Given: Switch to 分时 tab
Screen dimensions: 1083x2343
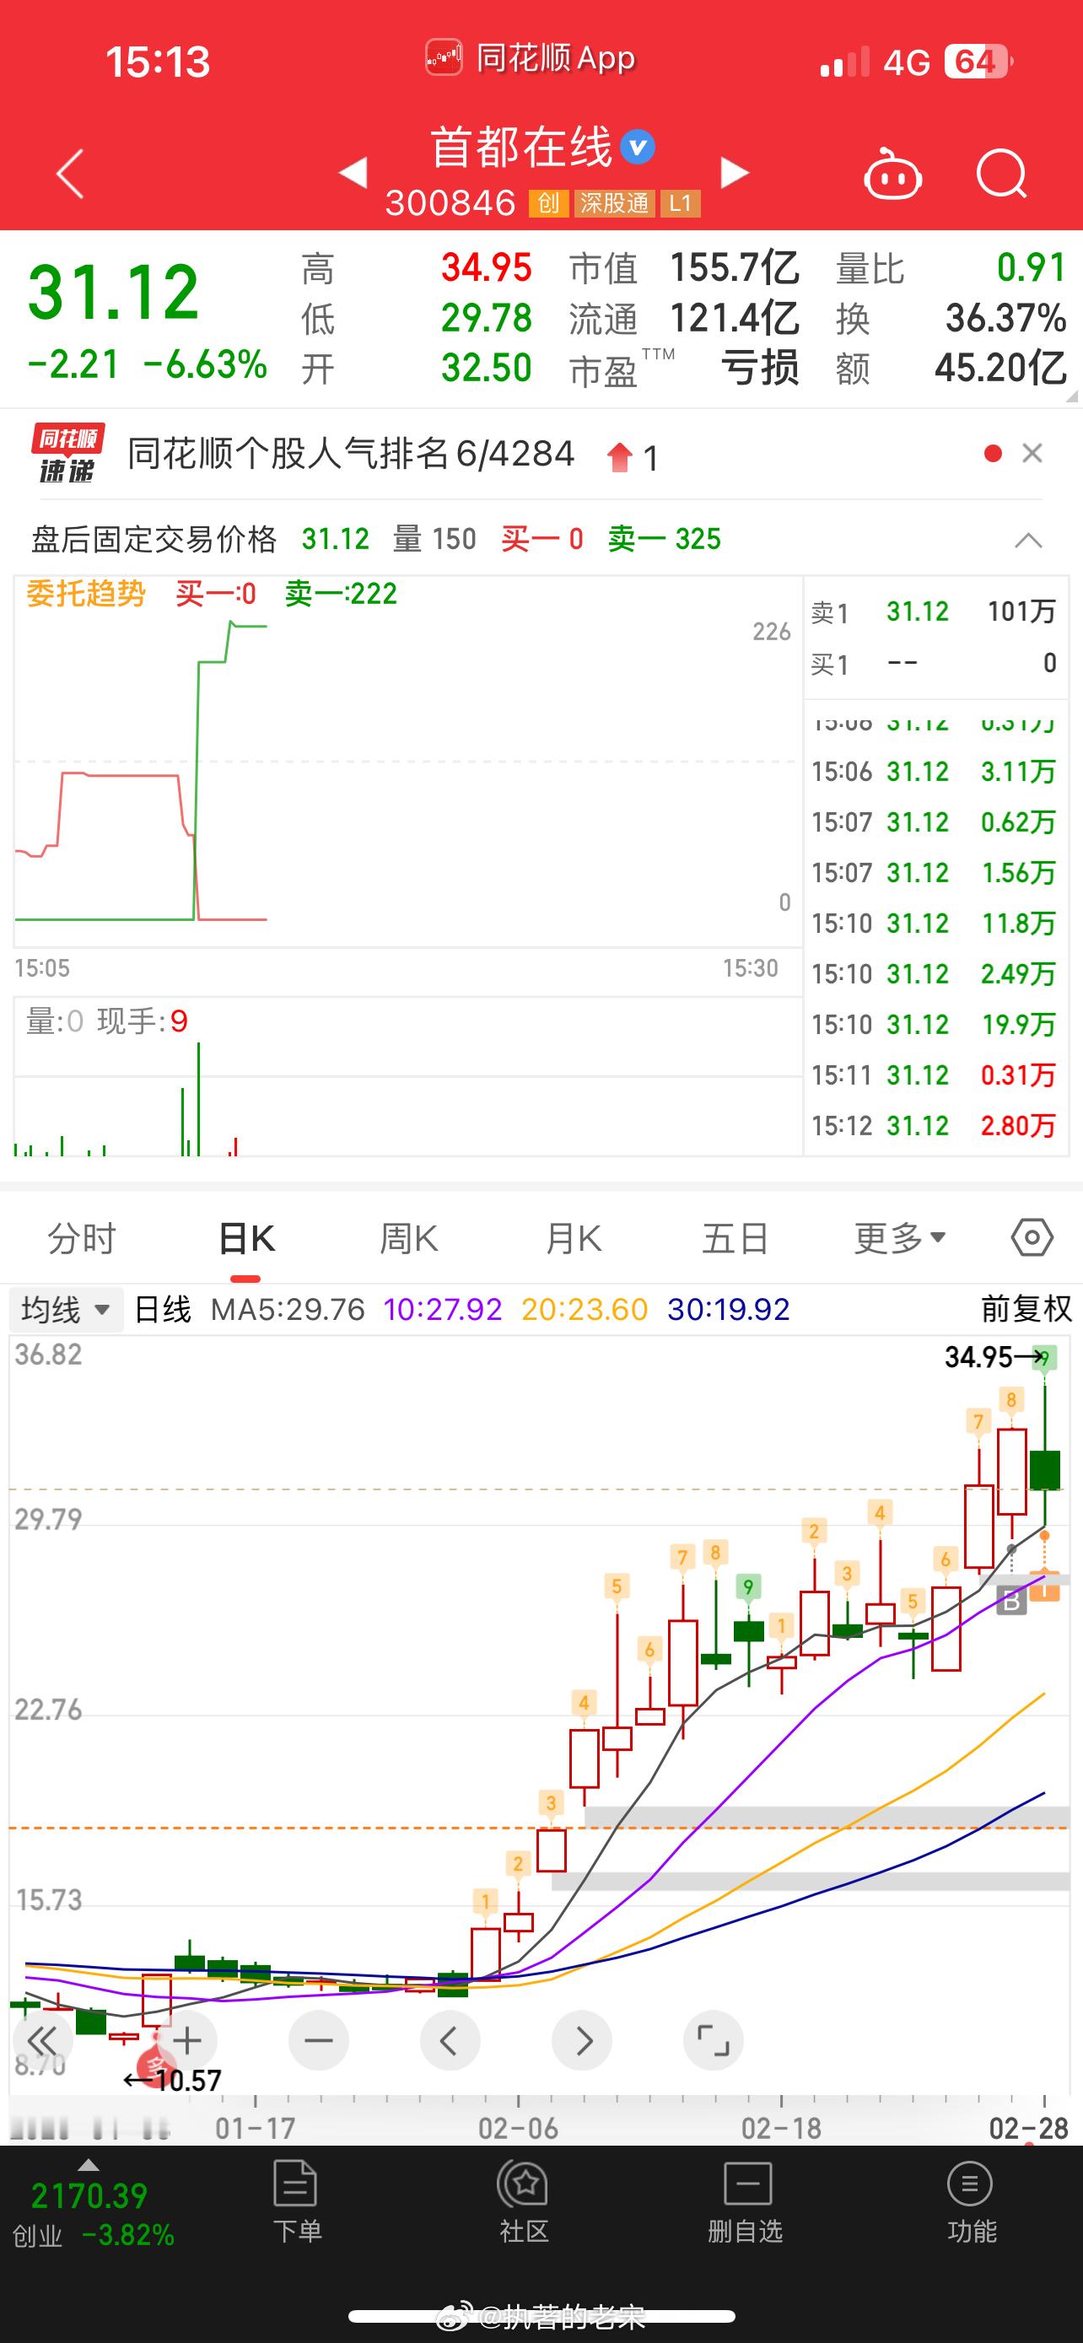Looking at the screenshot, I should click(82, 1238).
